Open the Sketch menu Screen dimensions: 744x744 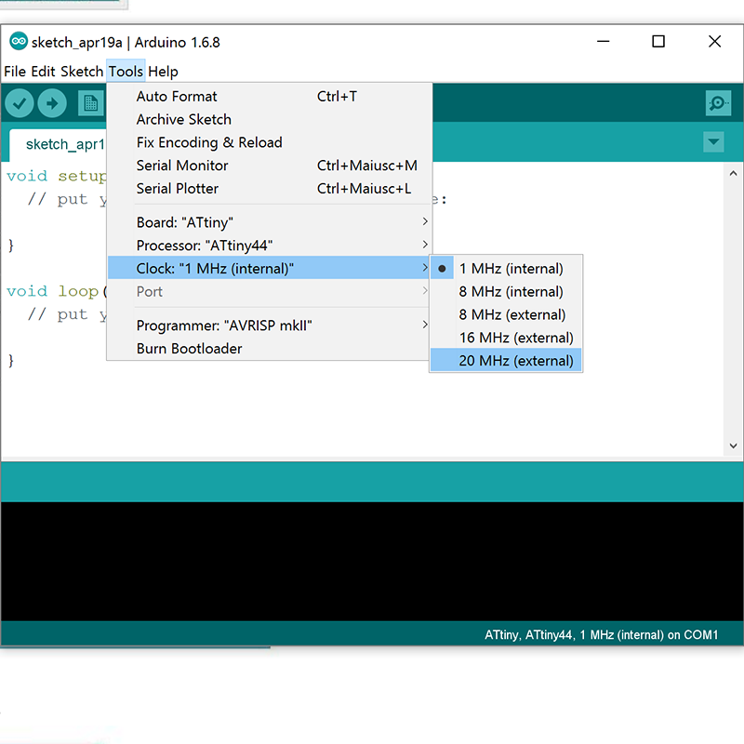(x=82, y=72)
